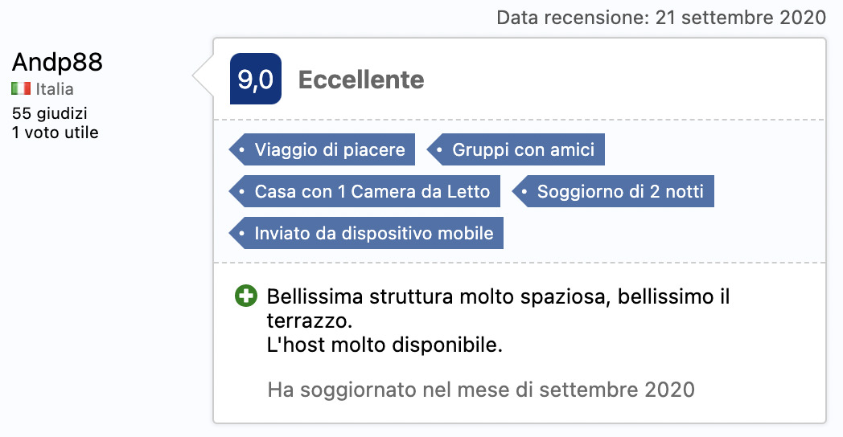Click the green plus icon

coord(246,296)
